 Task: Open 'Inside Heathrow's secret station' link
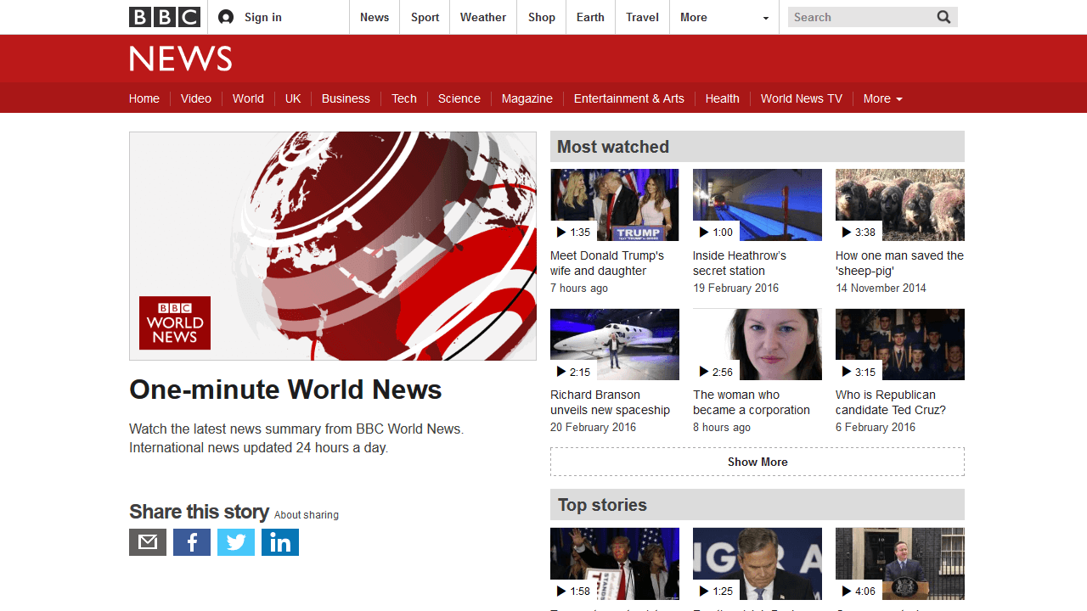pyautogui.click(x=740, y=263)
